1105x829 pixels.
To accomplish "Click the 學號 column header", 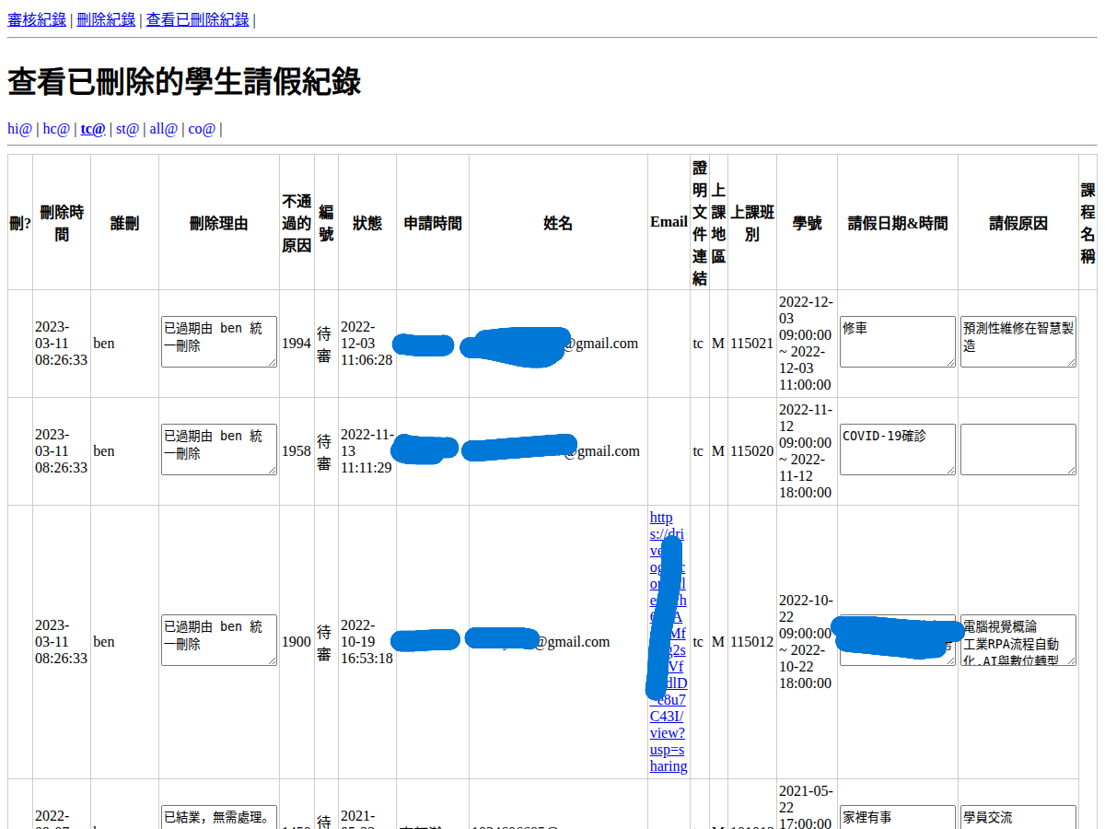I will pos(808,223).
